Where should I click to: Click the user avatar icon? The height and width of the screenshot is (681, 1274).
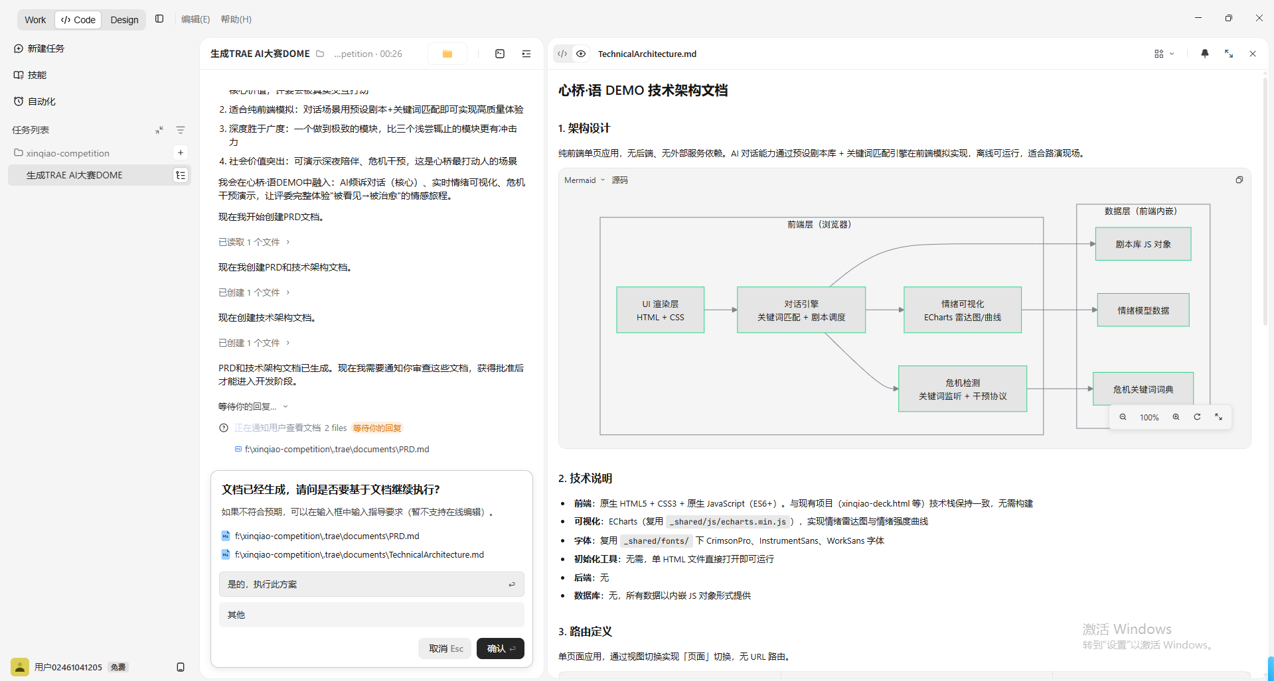tap(20, 667)
